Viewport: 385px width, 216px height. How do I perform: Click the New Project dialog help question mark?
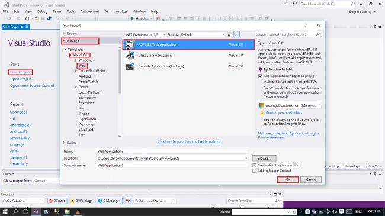click(306, 25)
